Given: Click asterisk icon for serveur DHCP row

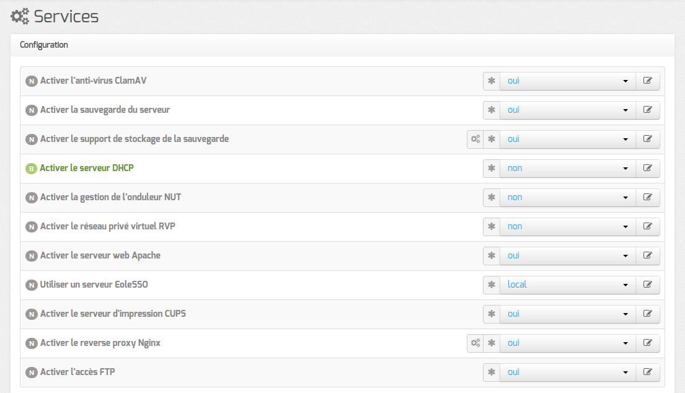Looking at the screenshot, I should tap(492, 168).
